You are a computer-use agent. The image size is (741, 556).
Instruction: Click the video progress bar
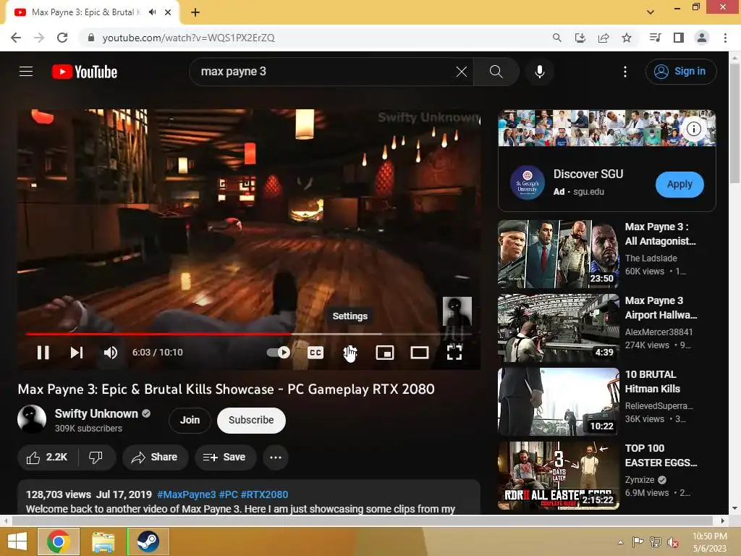249,334
